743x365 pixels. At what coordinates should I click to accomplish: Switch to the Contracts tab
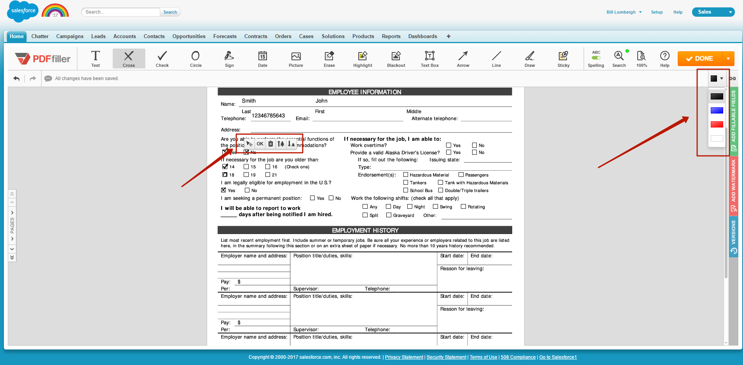pos(256,37)
